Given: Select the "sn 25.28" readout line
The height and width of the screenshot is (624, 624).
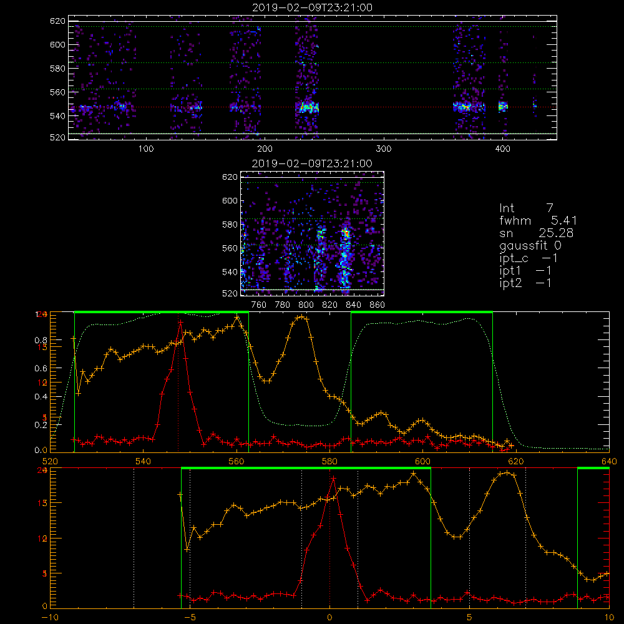Looking at the screenshot, I should click(536, 233).
